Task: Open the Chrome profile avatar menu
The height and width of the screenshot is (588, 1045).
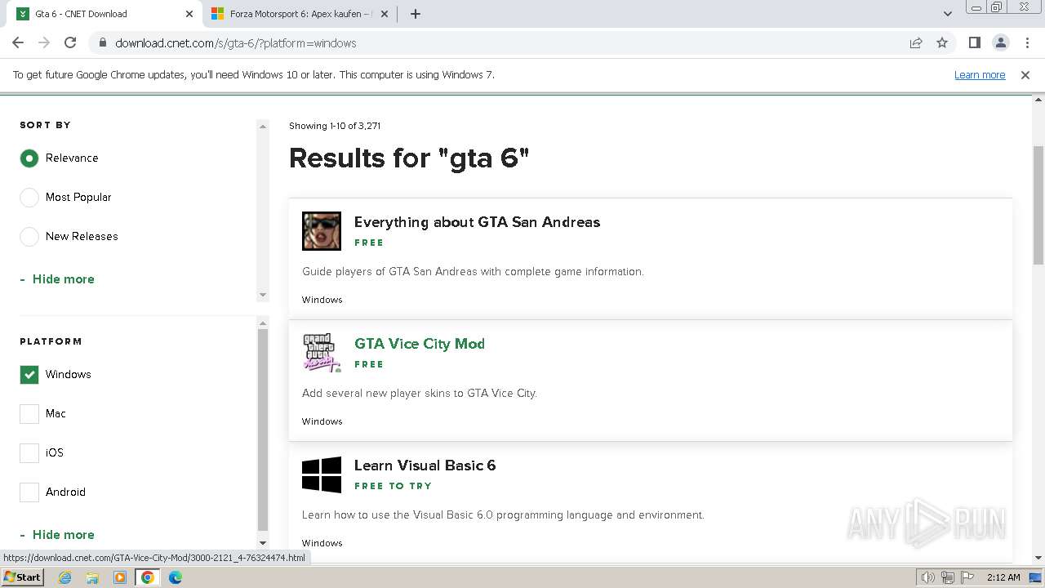Action: 1000,42
